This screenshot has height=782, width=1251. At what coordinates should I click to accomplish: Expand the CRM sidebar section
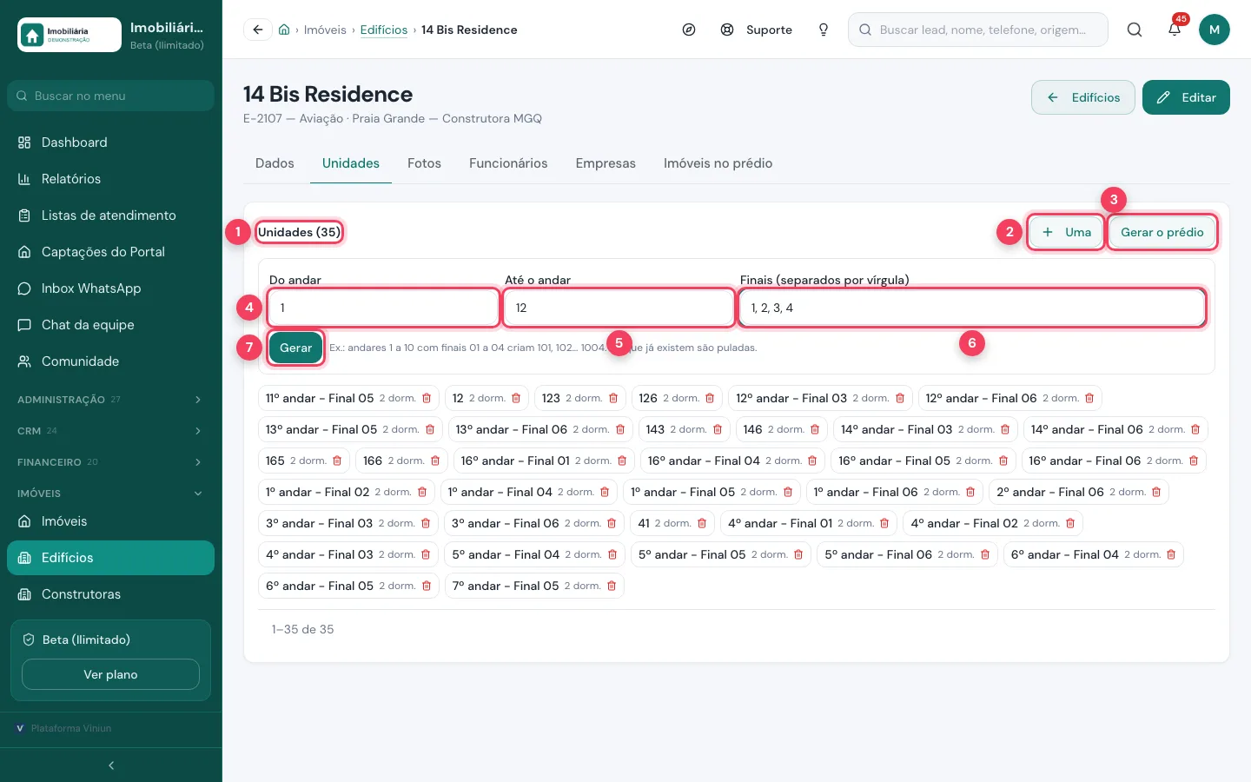point(110,431)
